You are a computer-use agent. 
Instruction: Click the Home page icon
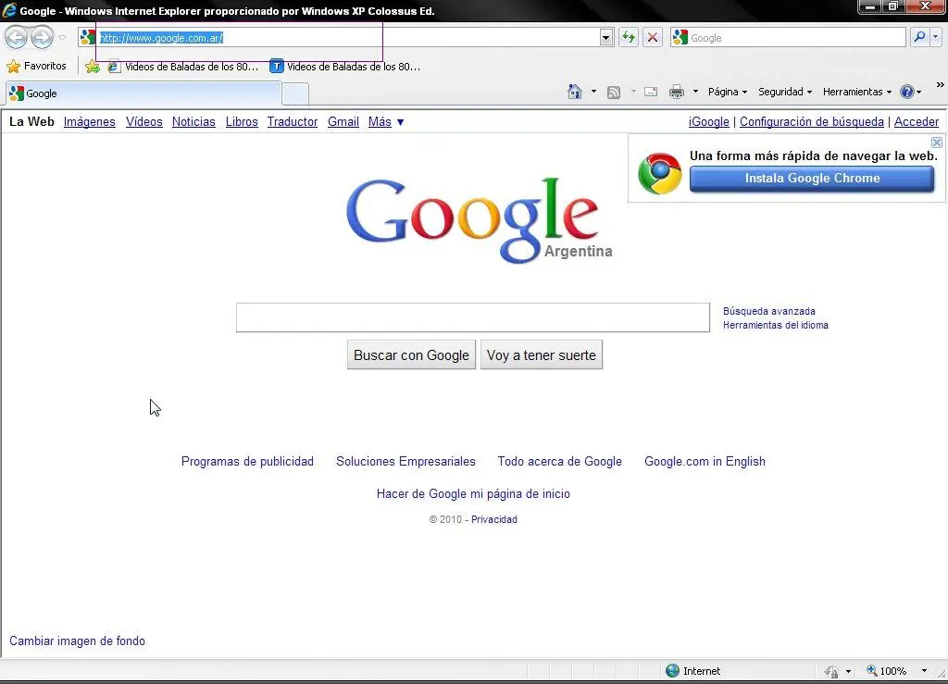point(575,92)
